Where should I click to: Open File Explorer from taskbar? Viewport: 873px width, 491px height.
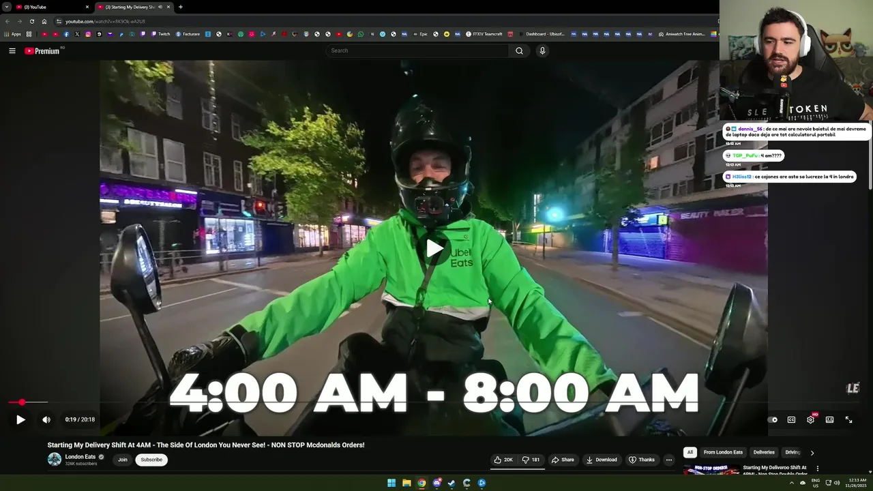pyautogui.click(x=406, y=483)
